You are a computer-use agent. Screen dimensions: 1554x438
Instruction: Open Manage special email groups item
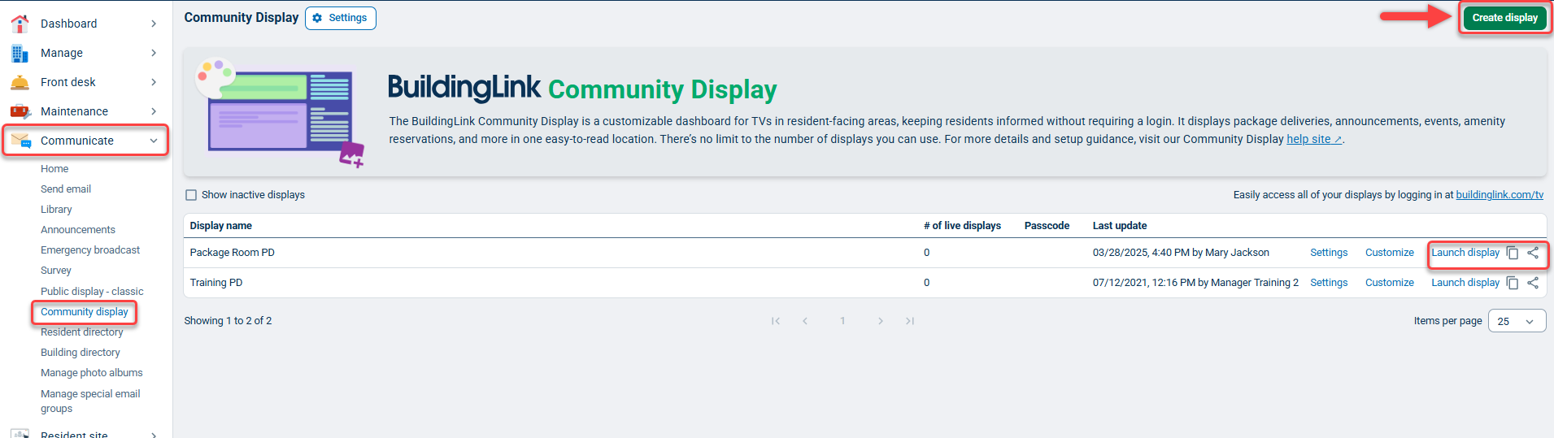90,401
